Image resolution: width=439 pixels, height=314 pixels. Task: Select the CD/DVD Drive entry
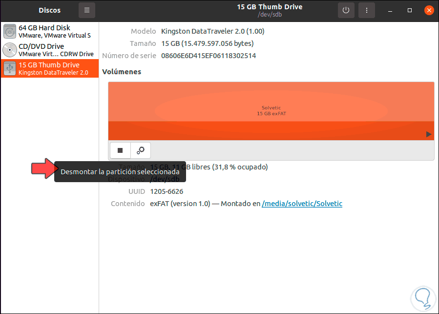click(50, 50)
